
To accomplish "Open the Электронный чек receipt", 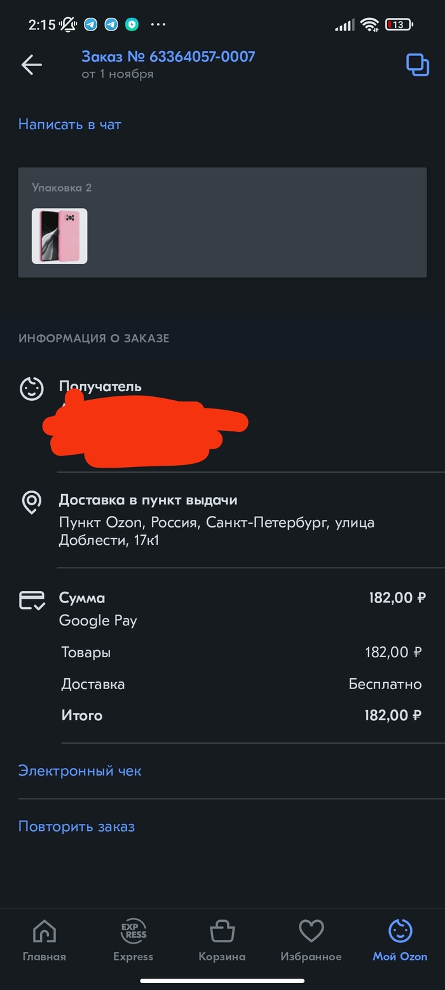I will [79, 770].
